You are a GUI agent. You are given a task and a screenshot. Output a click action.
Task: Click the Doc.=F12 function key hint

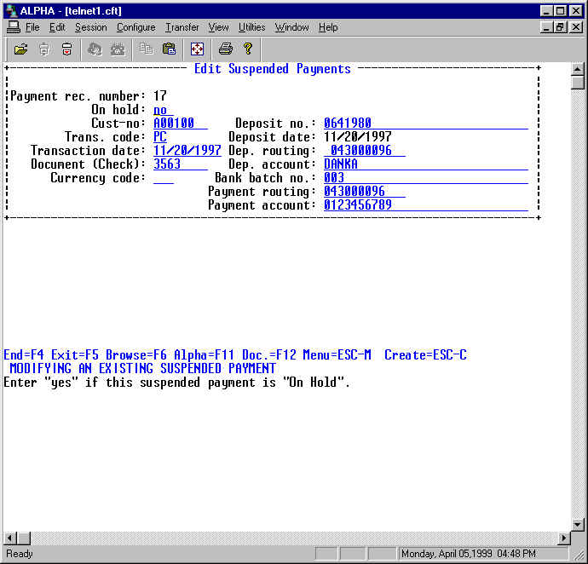pos(269,354)
